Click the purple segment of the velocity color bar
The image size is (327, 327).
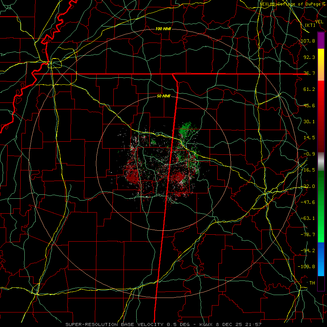321,40
